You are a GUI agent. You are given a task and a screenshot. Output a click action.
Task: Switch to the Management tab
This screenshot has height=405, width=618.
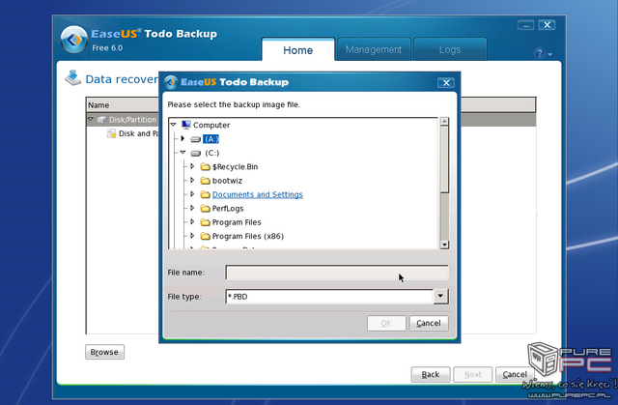coord(374,49)
